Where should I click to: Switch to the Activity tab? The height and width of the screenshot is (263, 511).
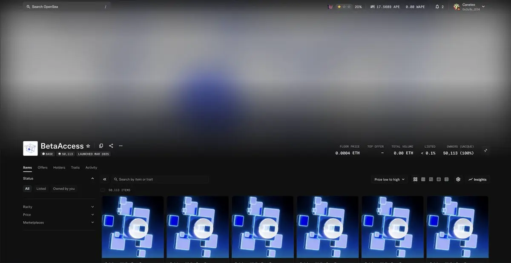click(91, 167)
